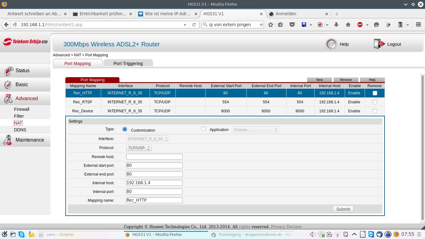Click the Submit button

click(x=343, y=209)
